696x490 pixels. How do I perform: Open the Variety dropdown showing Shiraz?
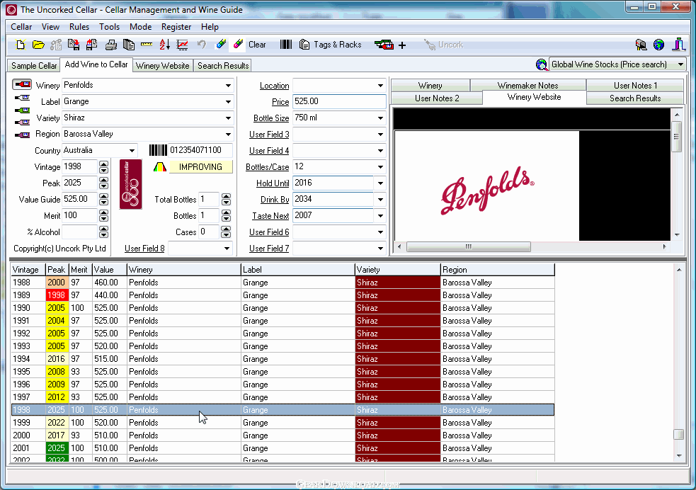[x=228, y=118]
